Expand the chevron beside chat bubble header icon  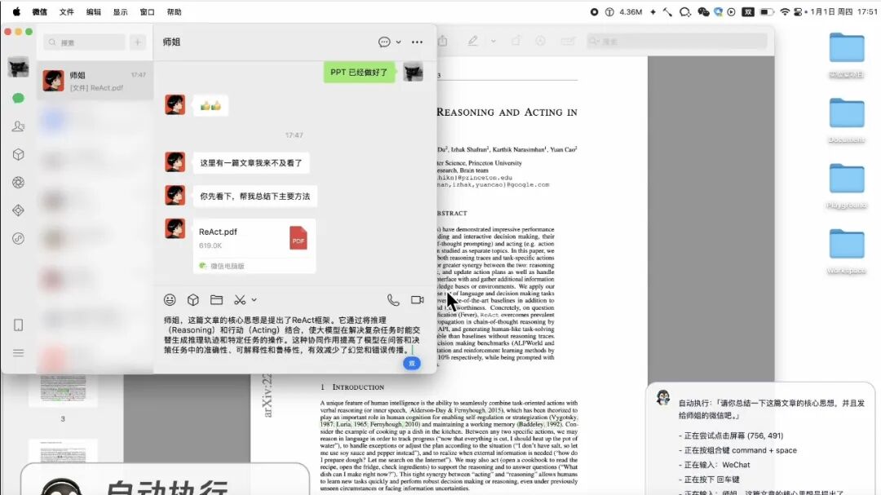click(x=398, y=42)
